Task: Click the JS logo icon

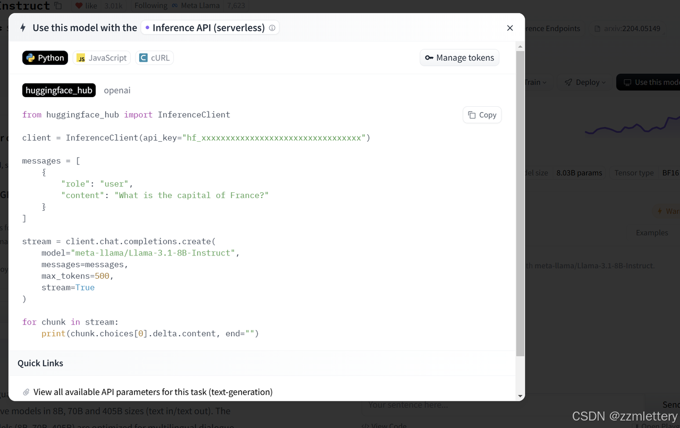Action: [x=81, y=58]
